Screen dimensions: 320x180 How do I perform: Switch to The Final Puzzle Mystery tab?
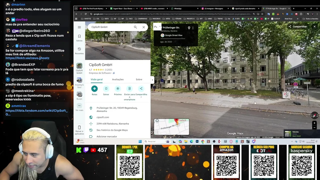(x=93, y=8)
